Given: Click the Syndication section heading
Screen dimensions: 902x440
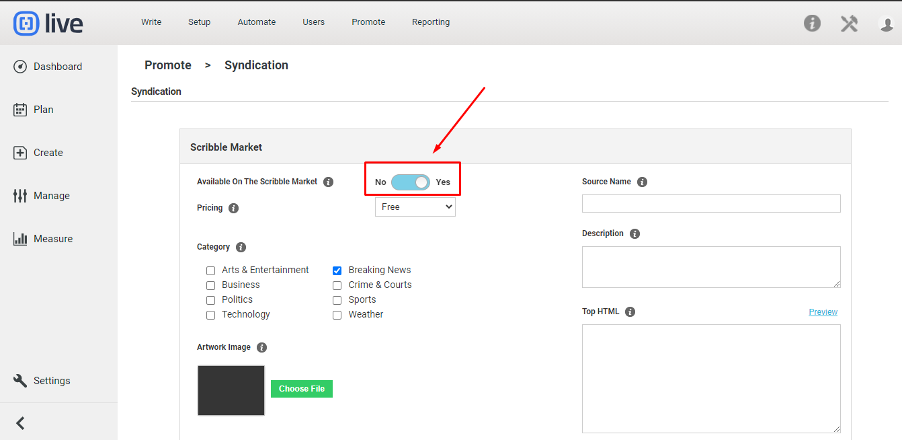Looking at the screenshot, I should [x=157, y=91].
